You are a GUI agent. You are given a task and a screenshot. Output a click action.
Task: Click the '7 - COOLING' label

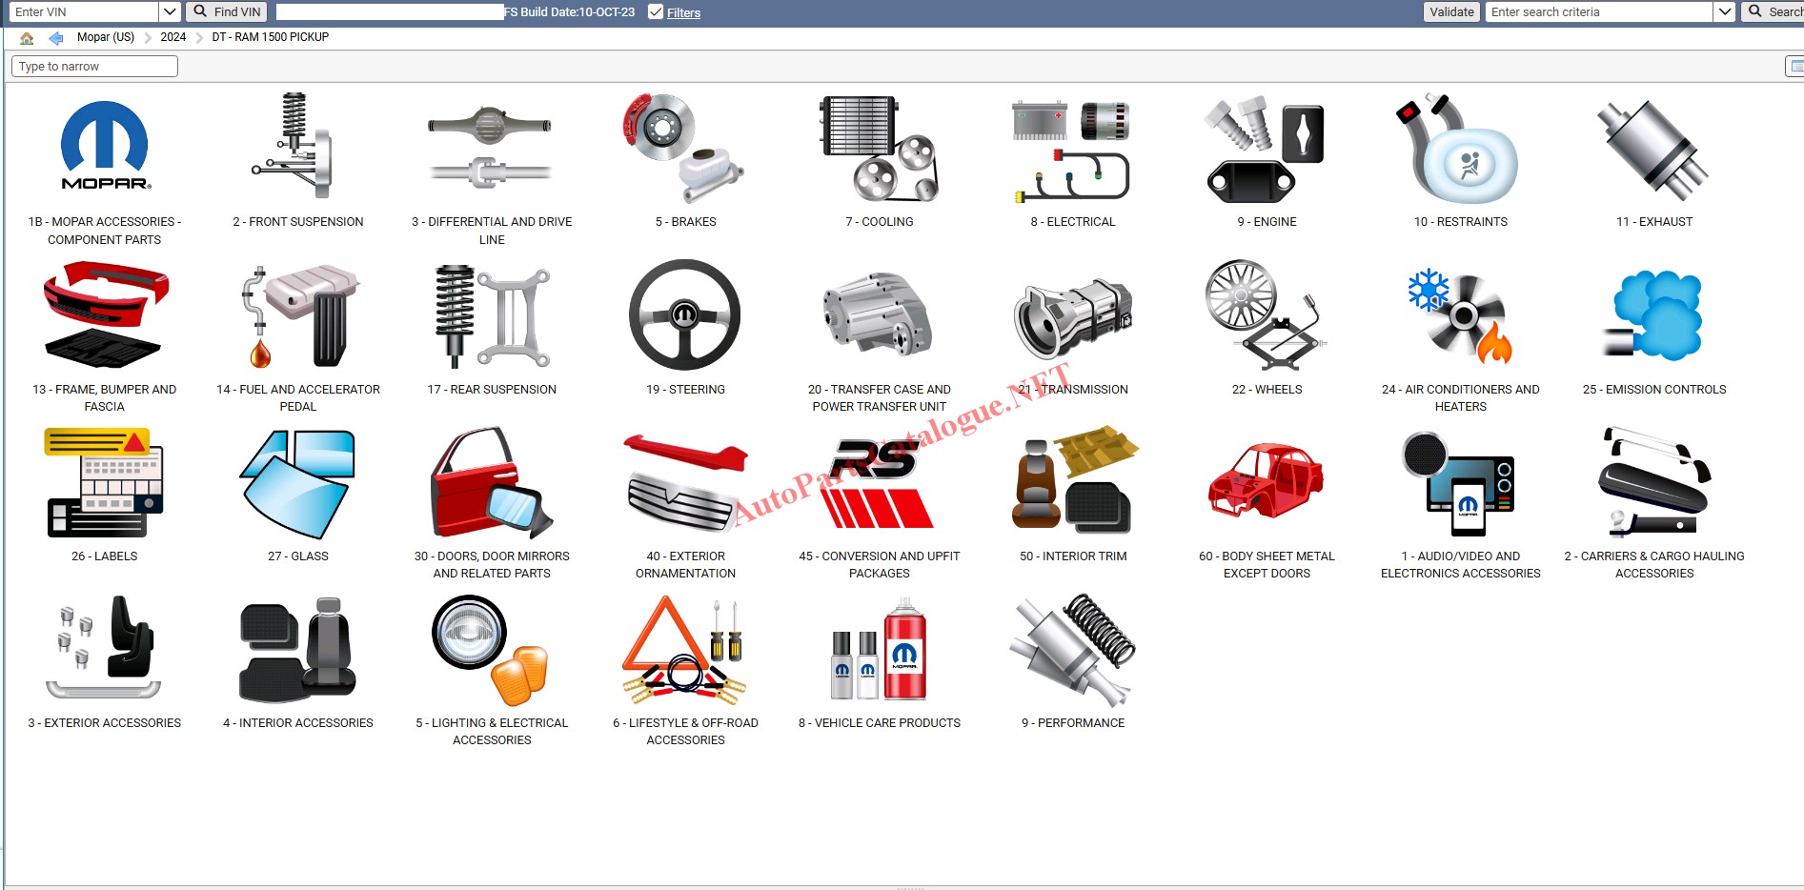click(880, 222)
